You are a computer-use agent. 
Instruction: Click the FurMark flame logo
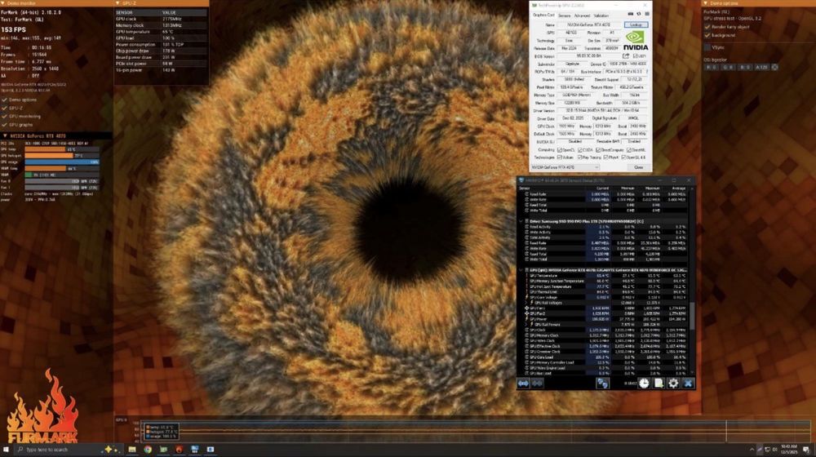coord(42,406)
